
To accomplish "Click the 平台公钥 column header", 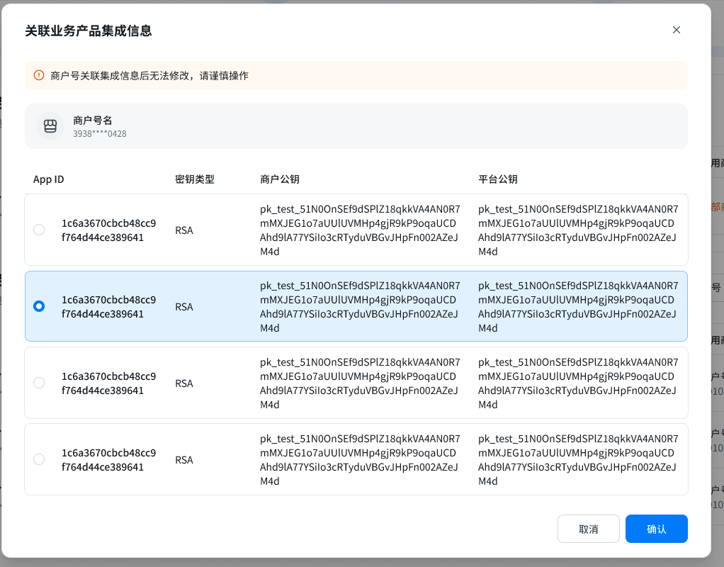I will 498,179.
